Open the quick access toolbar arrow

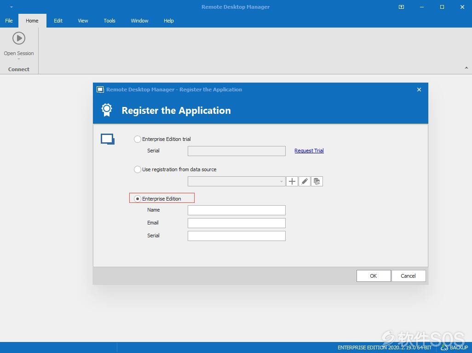coord(12,7)
